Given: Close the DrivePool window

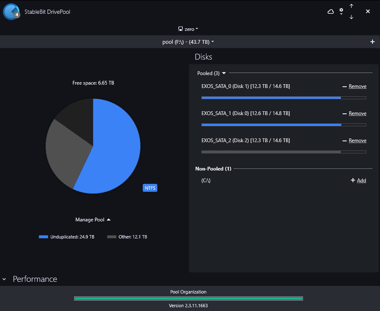Looking at the screenshot, I should 368,11.
